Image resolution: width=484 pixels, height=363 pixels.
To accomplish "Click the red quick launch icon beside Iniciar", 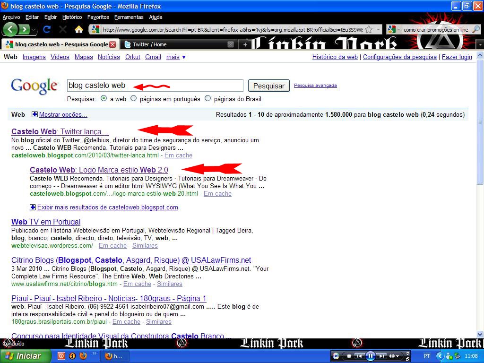I will tap(61, 356).
